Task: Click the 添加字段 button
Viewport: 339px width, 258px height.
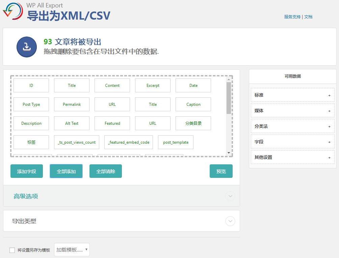Action: [x=26, y=171]
